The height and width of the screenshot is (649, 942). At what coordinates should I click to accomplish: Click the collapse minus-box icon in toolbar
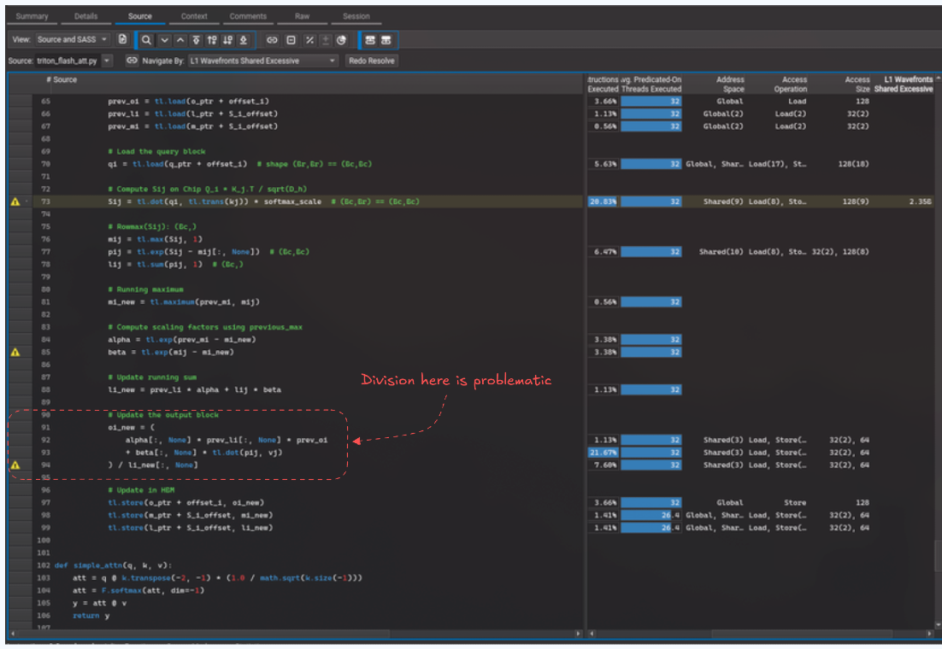[291, 40]
